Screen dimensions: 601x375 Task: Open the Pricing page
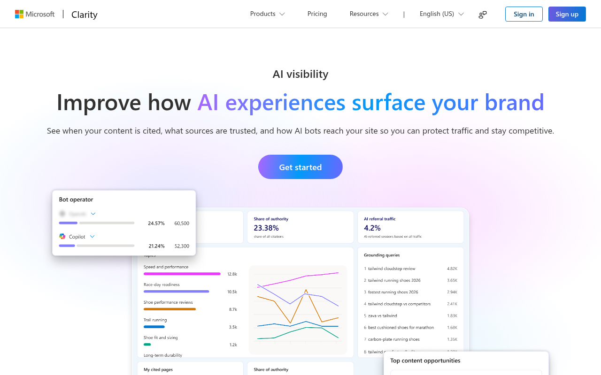317,14
